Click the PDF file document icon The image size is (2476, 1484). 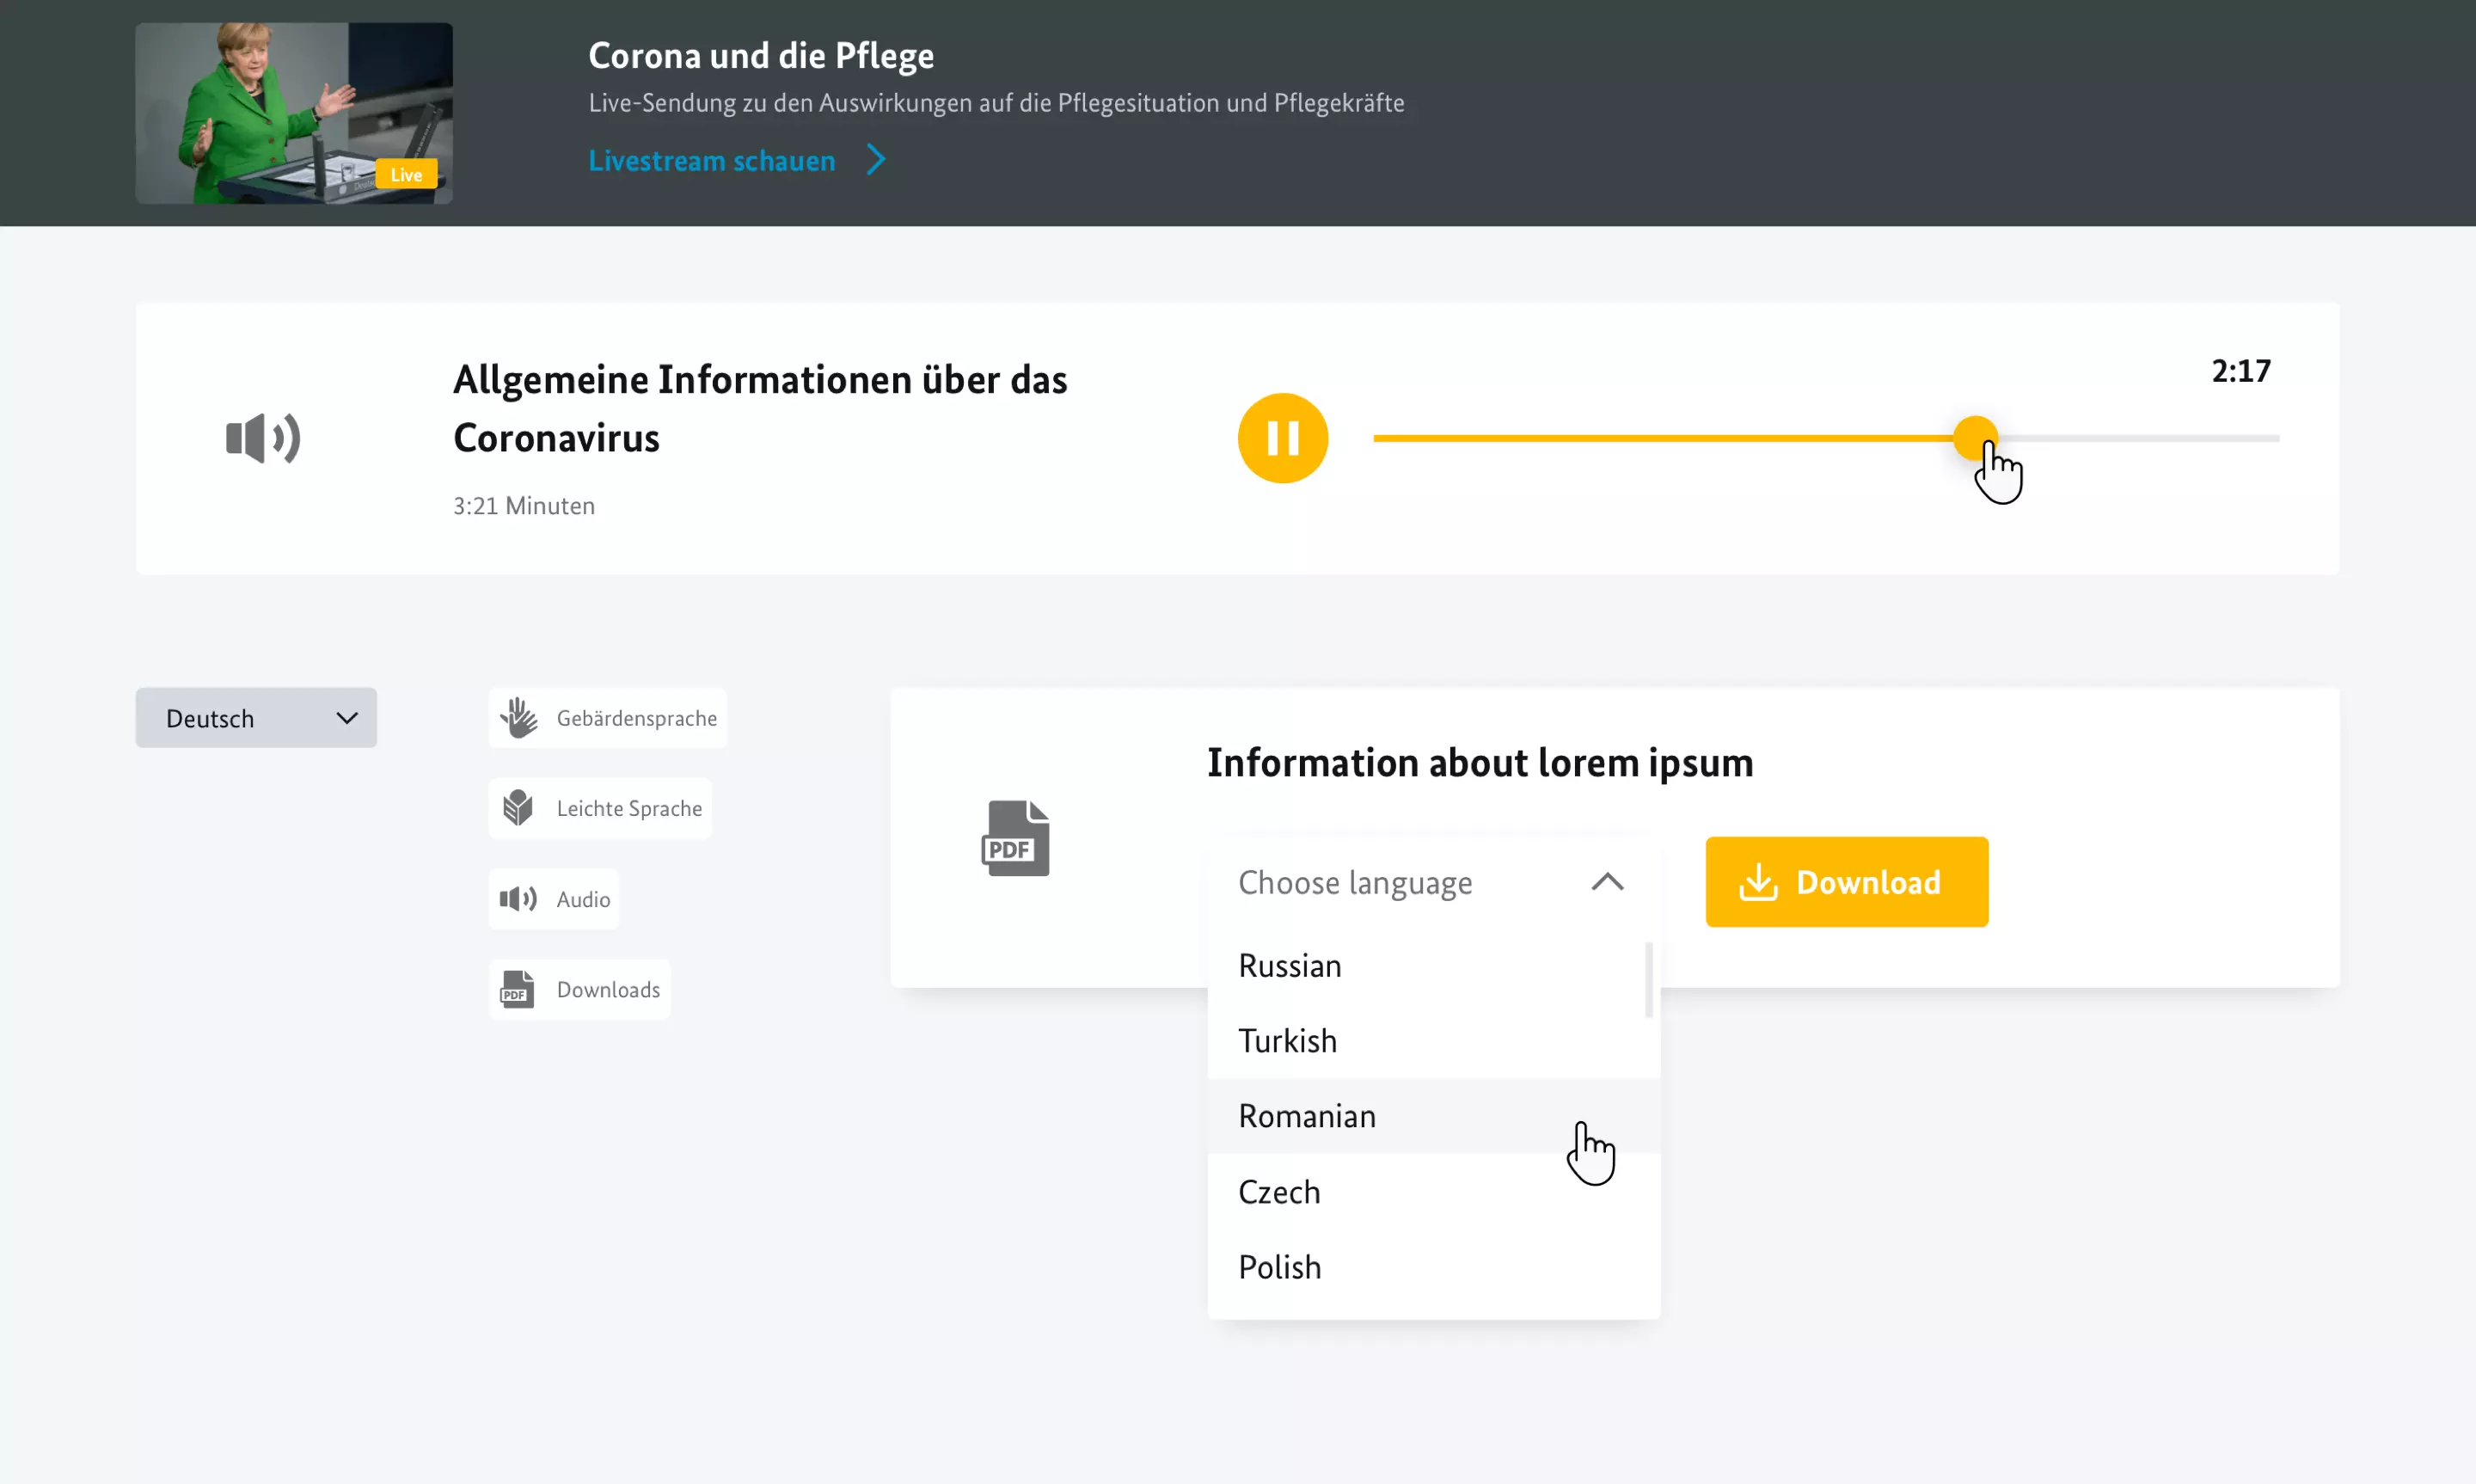click(1015, 837)
